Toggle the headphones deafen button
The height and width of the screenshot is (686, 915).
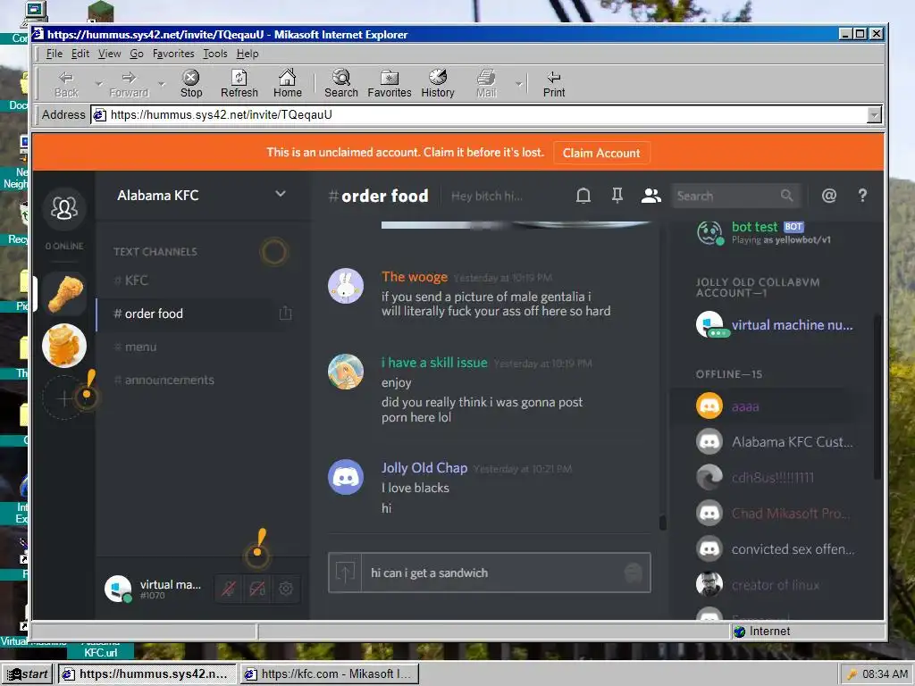(x=256, y=589)
